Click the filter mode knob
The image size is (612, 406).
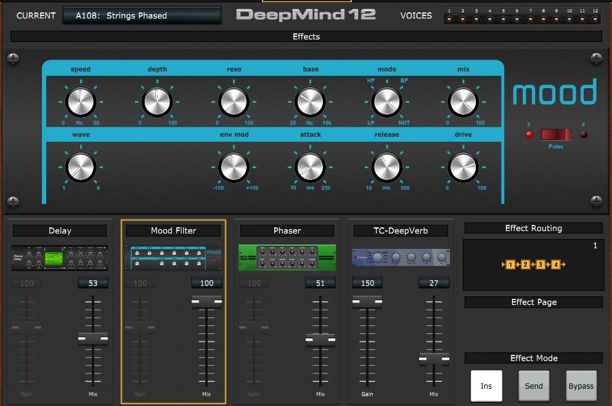(x=387, y=102)
